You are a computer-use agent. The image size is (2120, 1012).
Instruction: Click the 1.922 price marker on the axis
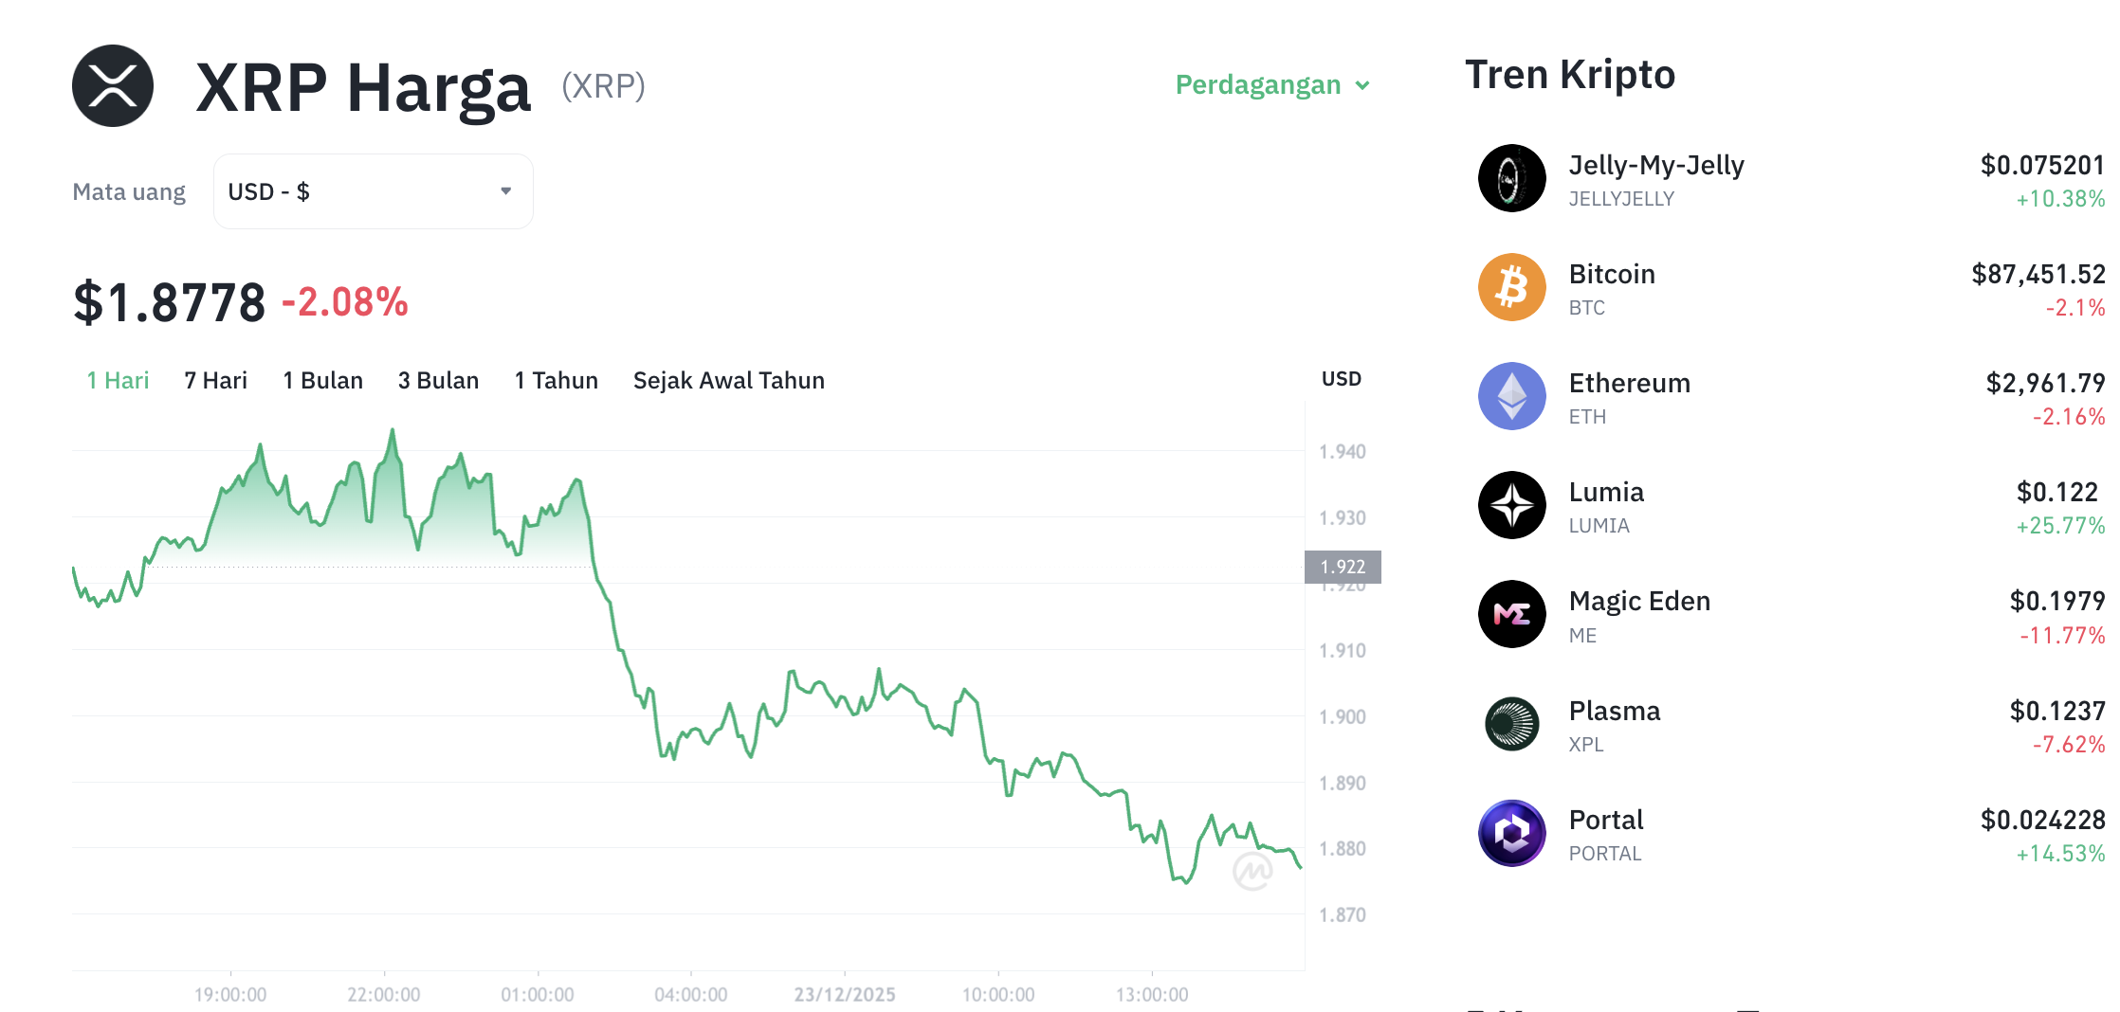click(x=1343, y=566)
